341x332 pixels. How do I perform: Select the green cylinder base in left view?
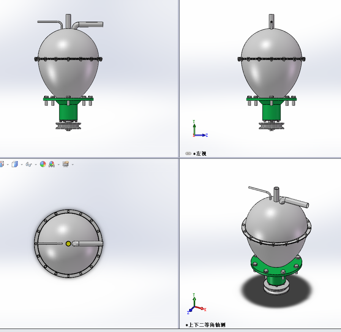pos(272,112)
